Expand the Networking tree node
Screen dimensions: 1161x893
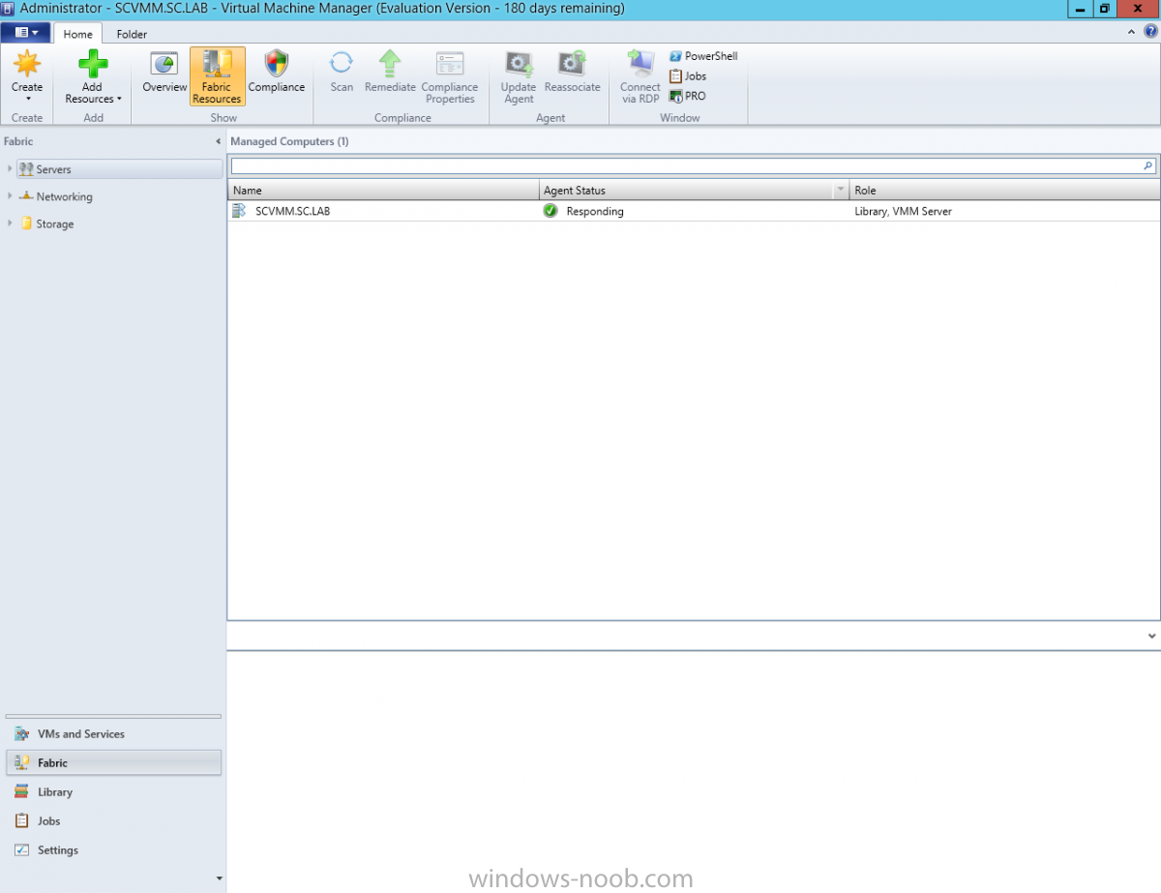click(10, 195)
